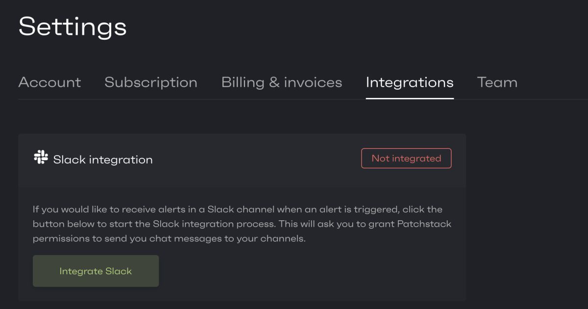This screenshot has width=588, height=309.
Task: Click the word "invoices" in the tab bar
Action: click(313, 82)
